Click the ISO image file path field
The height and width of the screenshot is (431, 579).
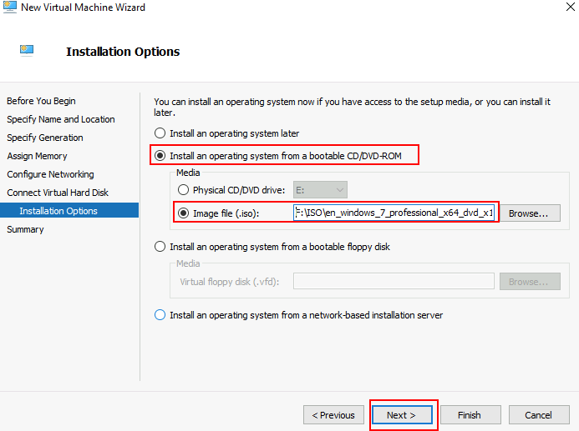[394, 213]
